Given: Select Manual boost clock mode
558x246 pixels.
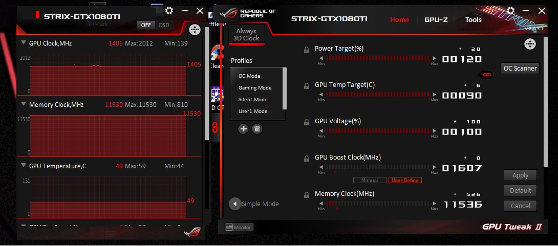Looking at the screenshot, I should pos(370,180).
